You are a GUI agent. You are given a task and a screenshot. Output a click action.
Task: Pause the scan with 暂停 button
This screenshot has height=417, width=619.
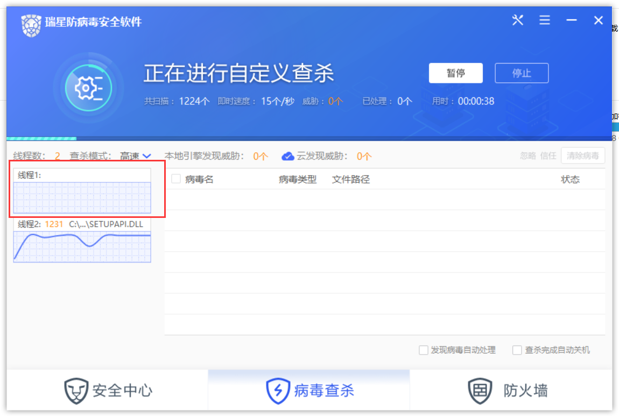point(455,73)
